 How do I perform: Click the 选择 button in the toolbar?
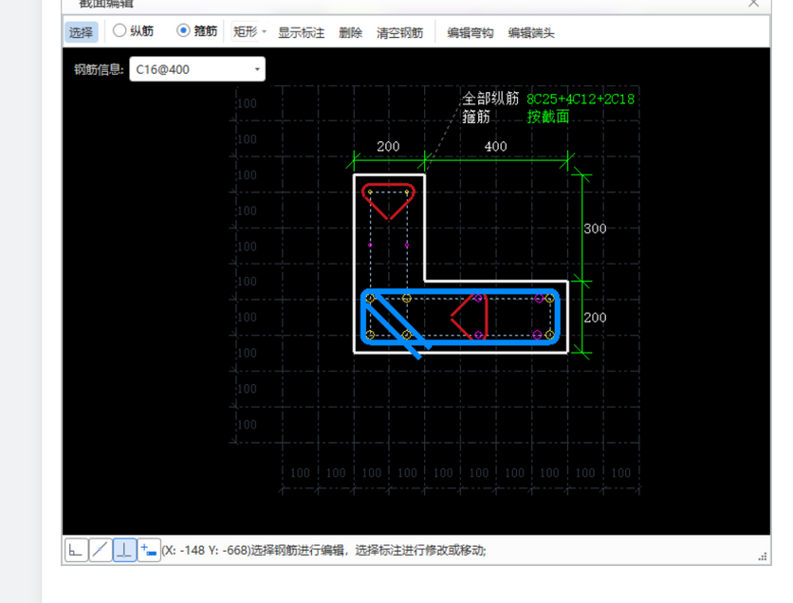[81, 32]
